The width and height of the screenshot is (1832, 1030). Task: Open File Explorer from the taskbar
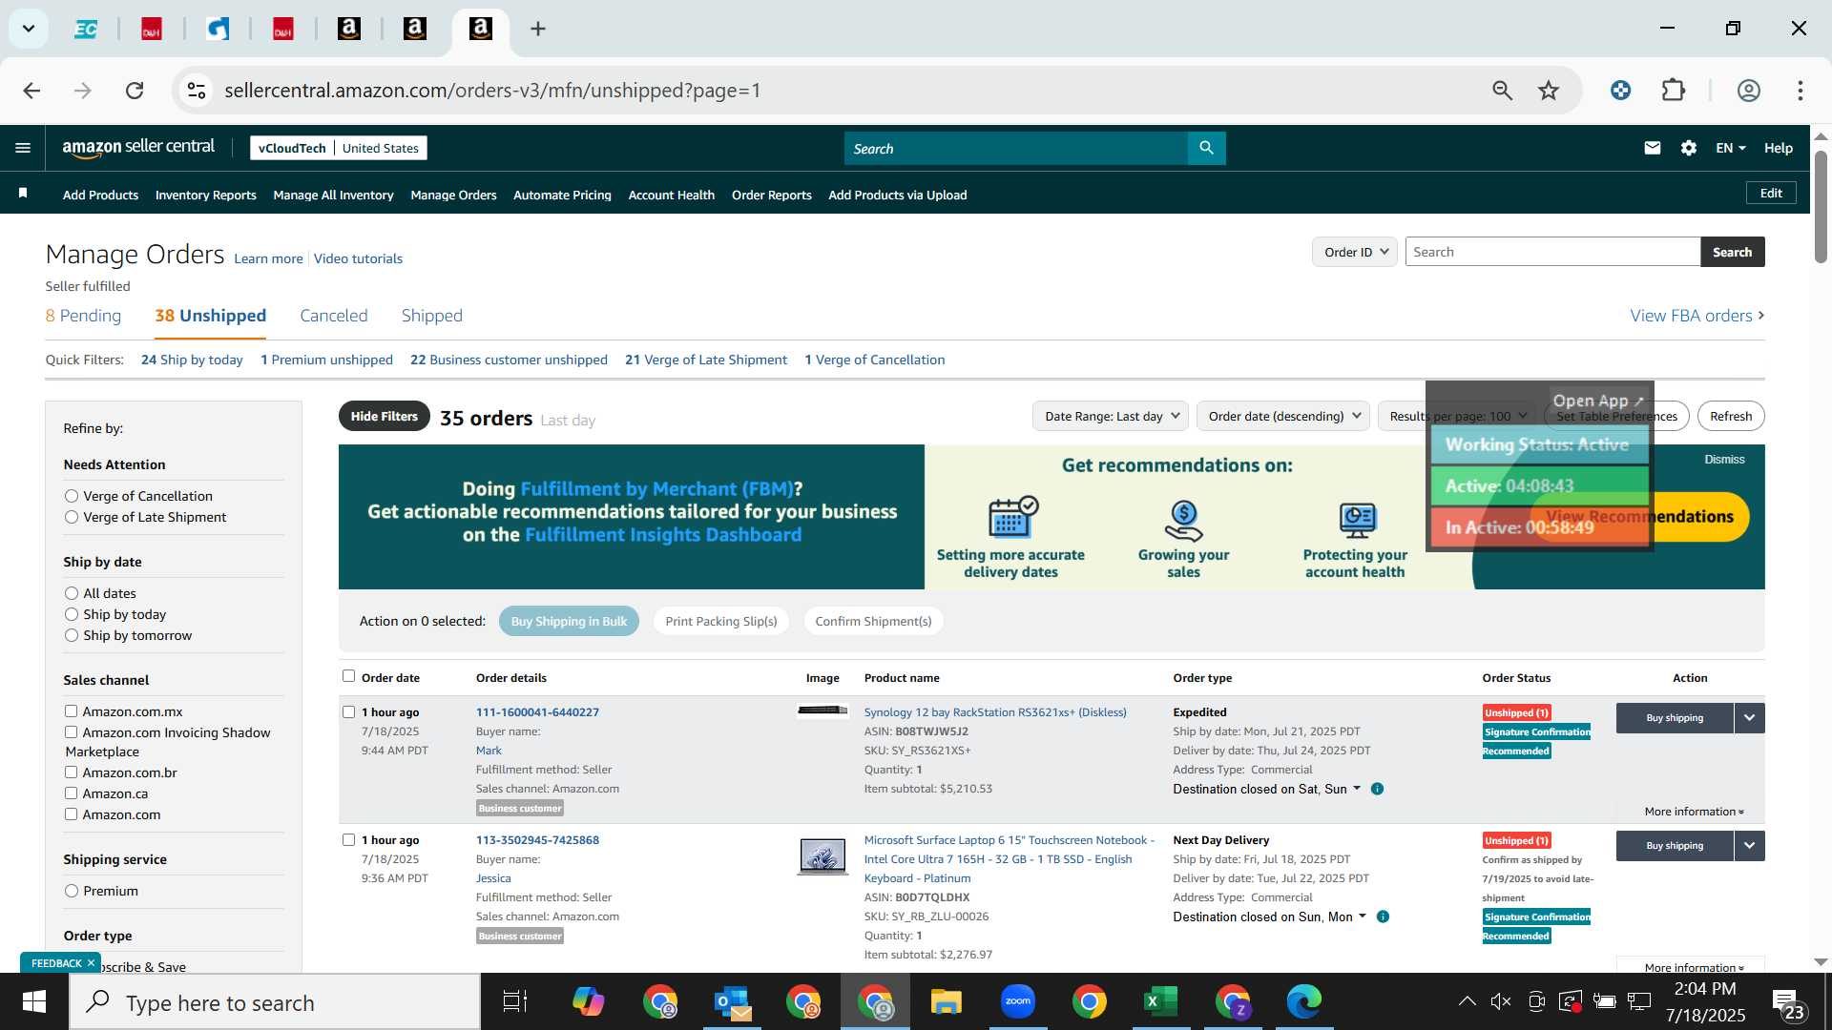[x=946, y=1001]
